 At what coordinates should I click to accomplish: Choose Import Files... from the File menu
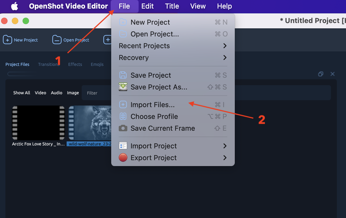coord(173,104)
